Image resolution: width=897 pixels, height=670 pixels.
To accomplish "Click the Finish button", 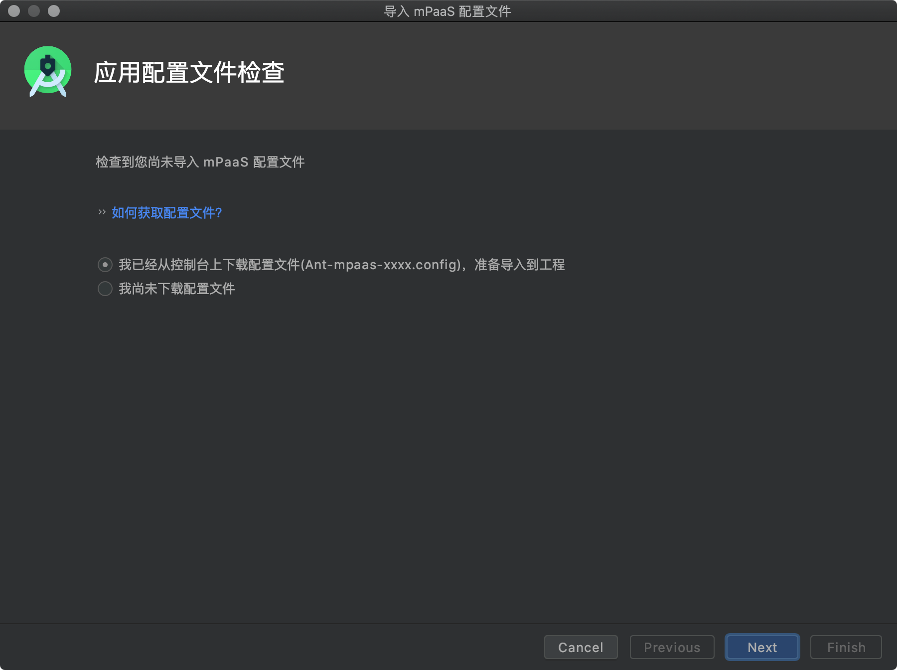I will (x=846, y=647).
